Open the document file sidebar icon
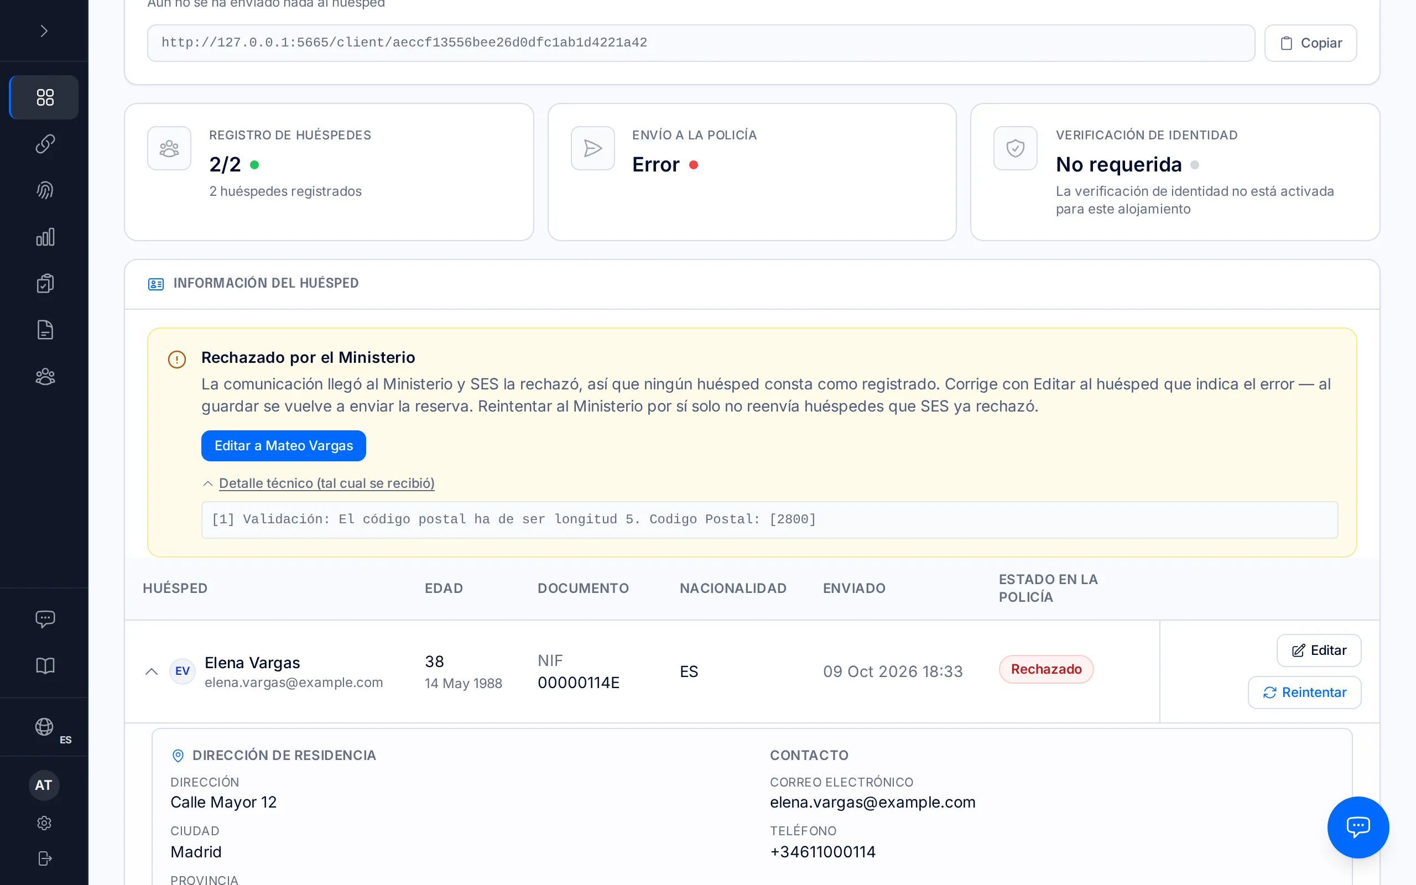1416x885 pixels. [x=44, y=330]
